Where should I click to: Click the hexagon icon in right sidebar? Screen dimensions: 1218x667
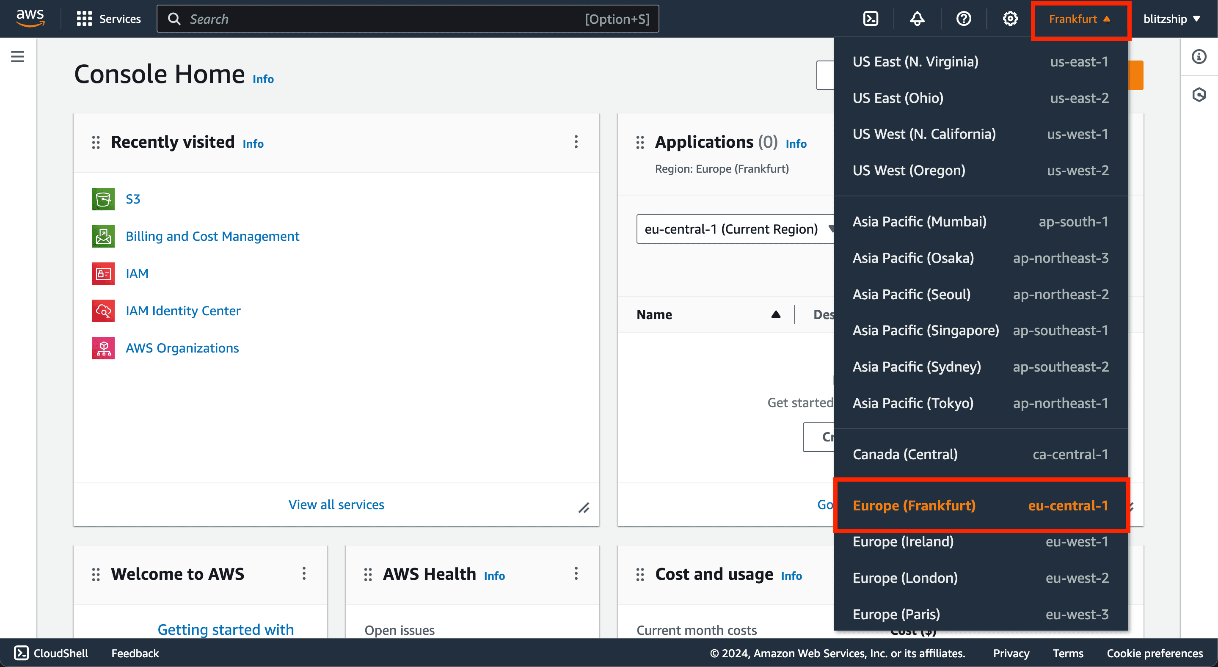pyautogui.click(x=1199, y=94)
